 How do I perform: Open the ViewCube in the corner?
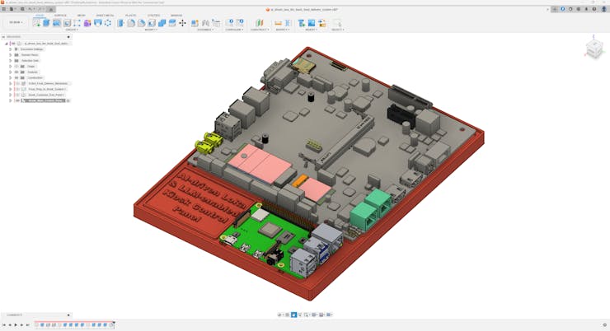[x=594, y=50]
